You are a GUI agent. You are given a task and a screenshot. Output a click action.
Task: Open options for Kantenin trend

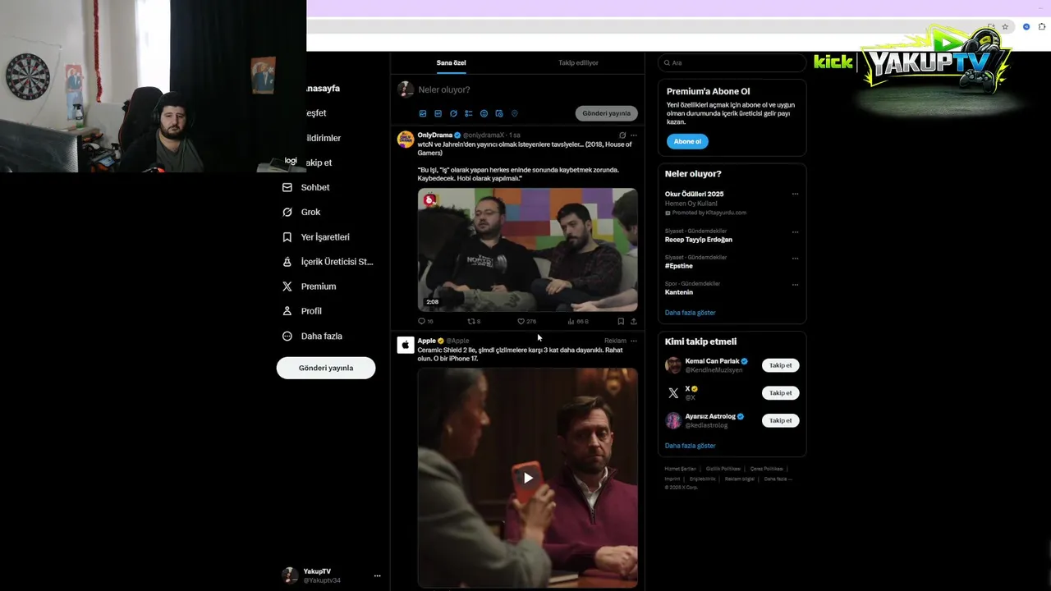click(795, 284)
